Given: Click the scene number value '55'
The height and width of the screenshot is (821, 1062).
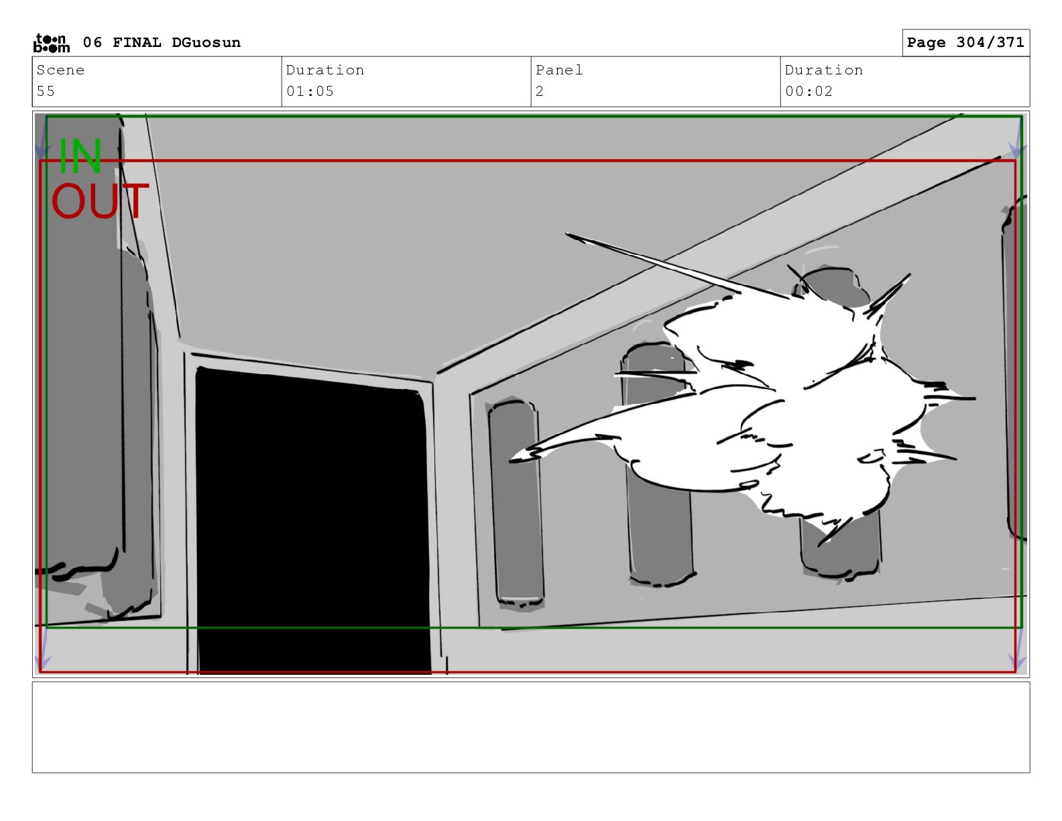Looking at the screenshot, I should [46, 91].
